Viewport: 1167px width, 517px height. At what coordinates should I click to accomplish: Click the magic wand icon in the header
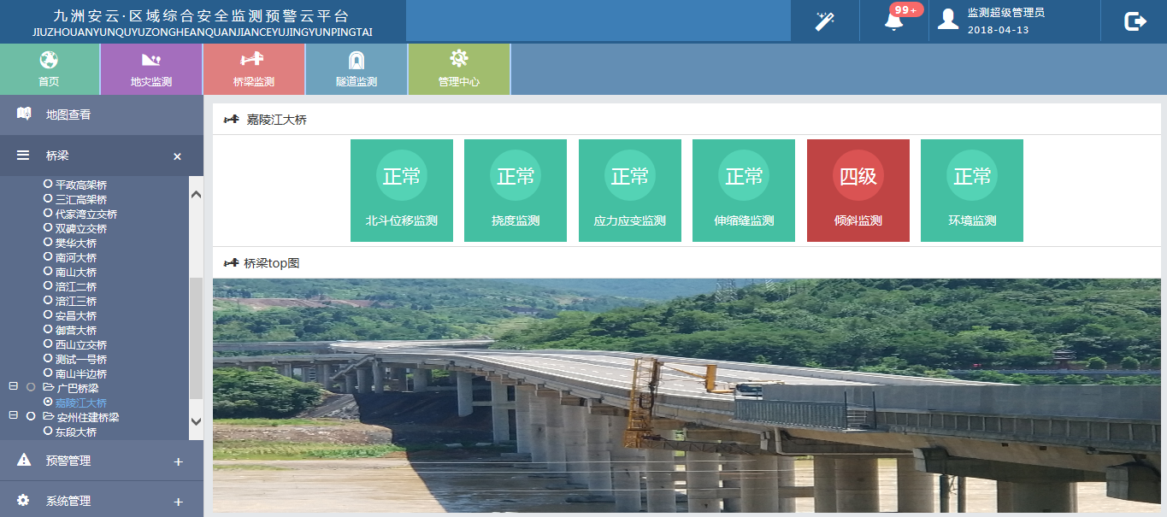coord(824,21)
